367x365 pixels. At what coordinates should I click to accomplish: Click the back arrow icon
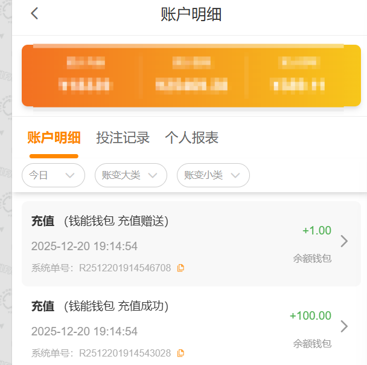[x=35, y=14]
